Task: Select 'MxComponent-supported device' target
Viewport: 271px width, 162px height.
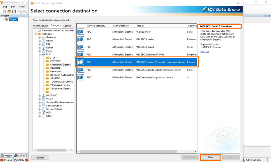Action: [154, 77]
